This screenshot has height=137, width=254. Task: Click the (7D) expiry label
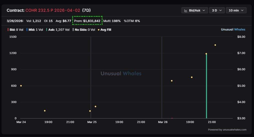[86, 10]
